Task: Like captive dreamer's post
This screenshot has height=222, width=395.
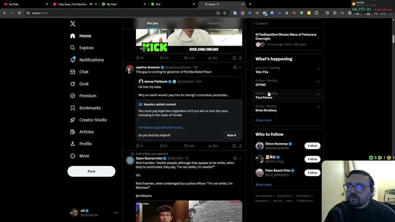Action: click(189, 146)
